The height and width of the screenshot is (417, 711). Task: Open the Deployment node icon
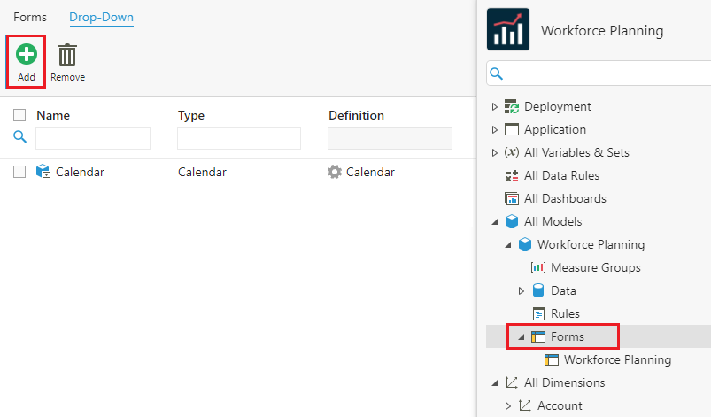click(512, 106)
